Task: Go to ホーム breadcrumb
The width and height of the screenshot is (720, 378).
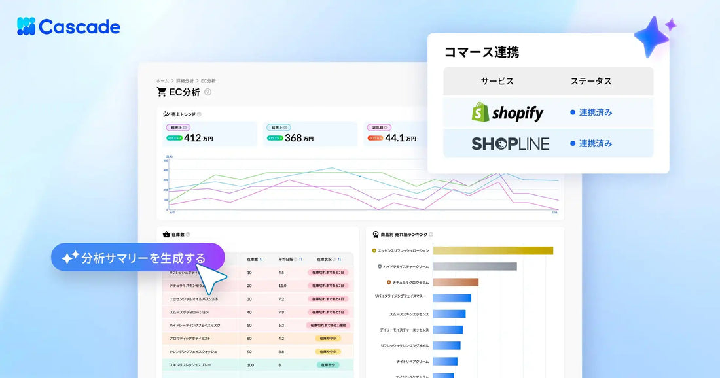Action: coord(162,80)
